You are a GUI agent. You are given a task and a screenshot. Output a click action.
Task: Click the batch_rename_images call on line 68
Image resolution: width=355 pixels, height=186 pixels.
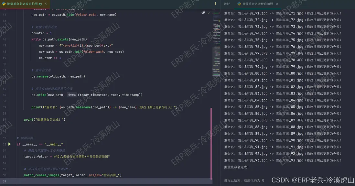[x=73, y=175]
